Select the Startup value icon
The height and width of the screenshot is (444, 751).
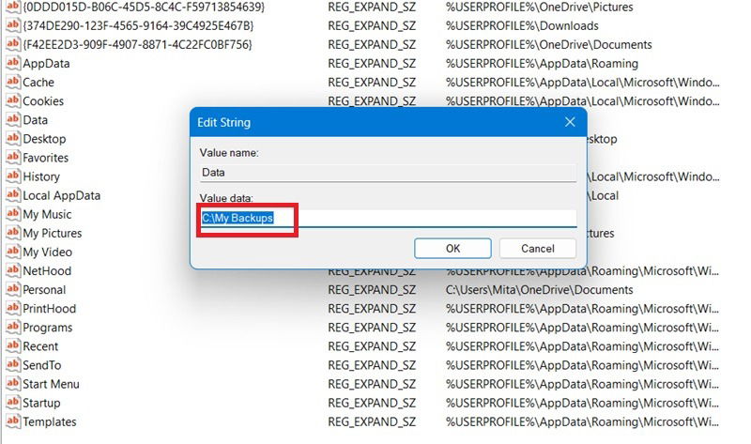[13, 403]
